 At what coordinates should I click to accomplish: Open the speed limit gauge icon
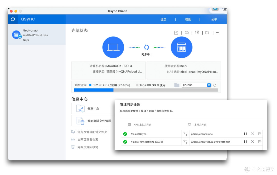click(x=186, y=33)
